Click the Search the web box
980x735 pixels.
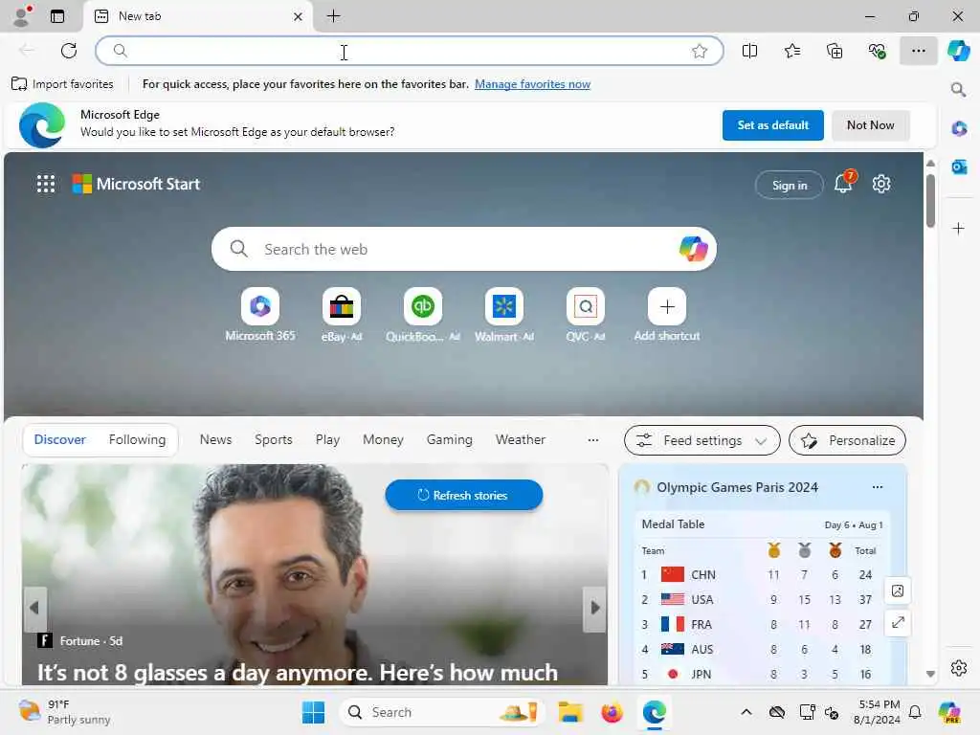click(x=464, y=249)
